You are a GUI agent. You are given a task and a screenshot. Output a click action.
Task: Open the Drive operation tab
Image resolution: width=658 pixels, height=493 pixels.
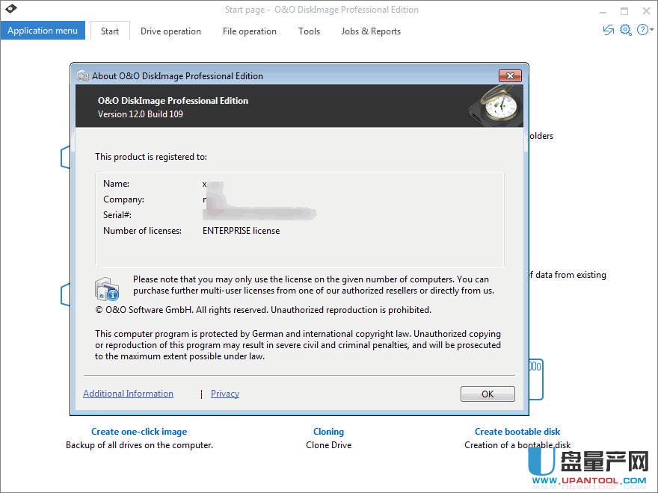pyautogui.click(x=170, y=31)
